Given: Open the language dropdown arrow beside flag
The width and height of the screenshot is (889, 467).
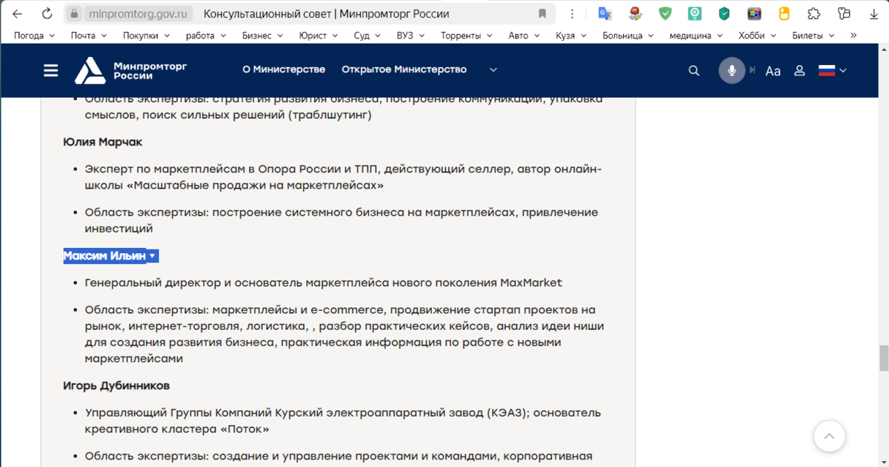Looking at the screenshot, I should pos(842,70).
